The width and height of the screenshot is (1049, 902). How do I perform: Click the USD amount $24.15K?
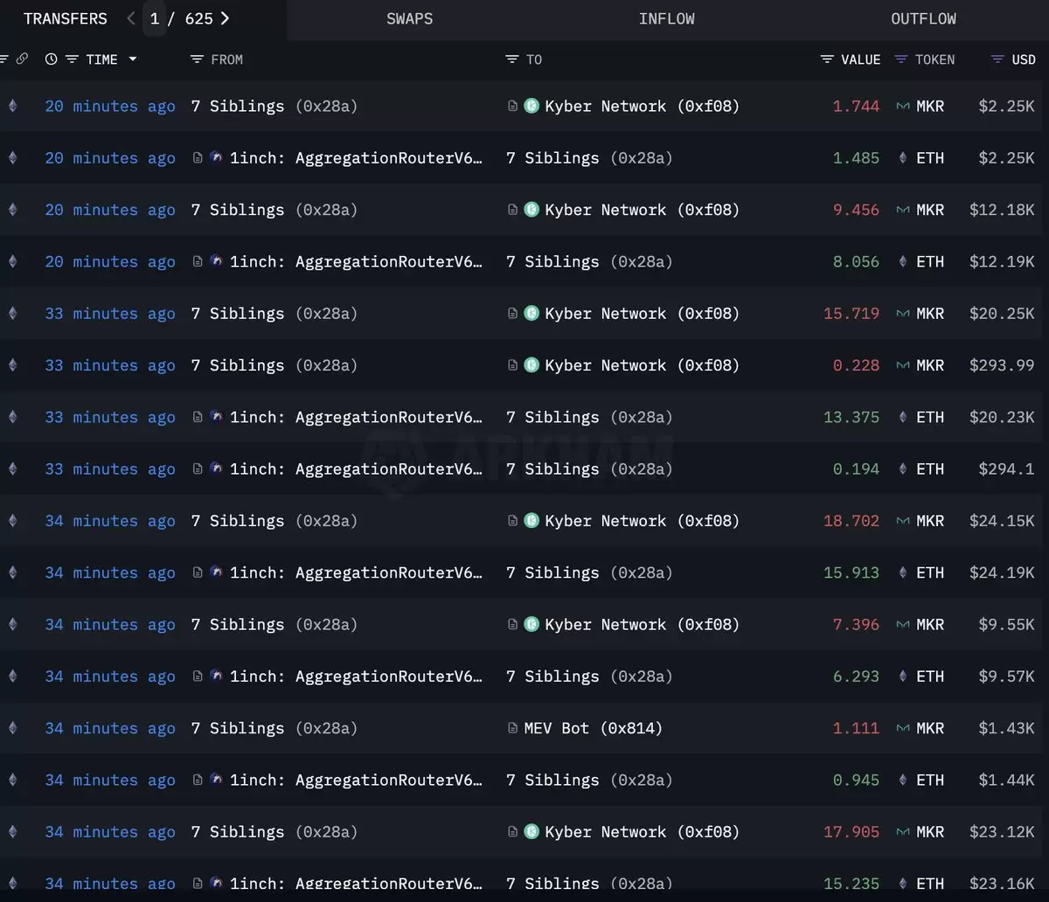click(1002, 521)
